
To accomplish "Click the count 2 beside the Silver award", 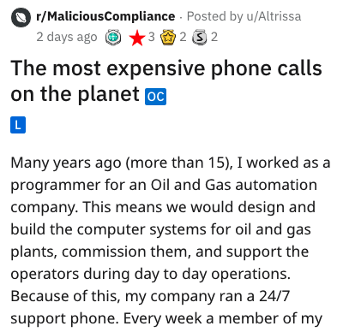I will pyautogui.click(x=214, y=37).
